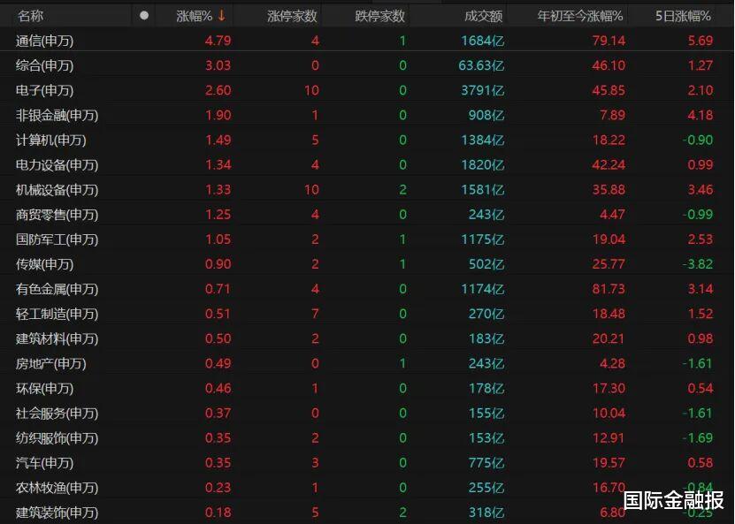Open the 国防军工(申万) sector row
This screenshot has width=735, height=524.
click(x=368, y=239)
